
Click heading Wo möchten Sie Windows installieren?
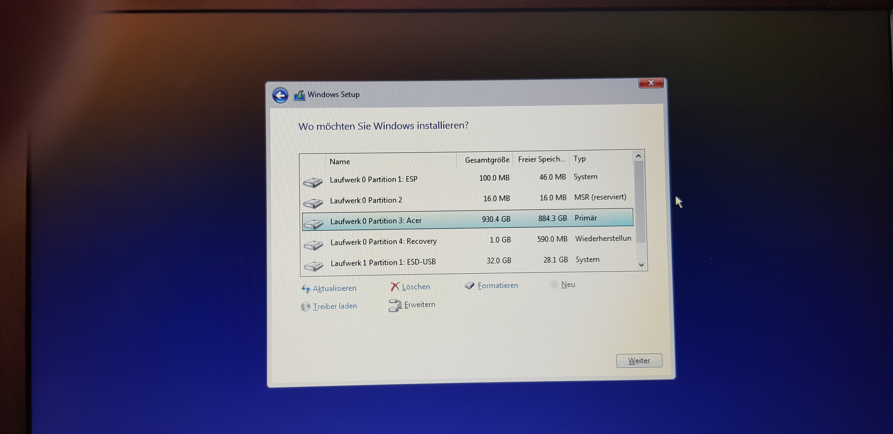coord(383,126)
